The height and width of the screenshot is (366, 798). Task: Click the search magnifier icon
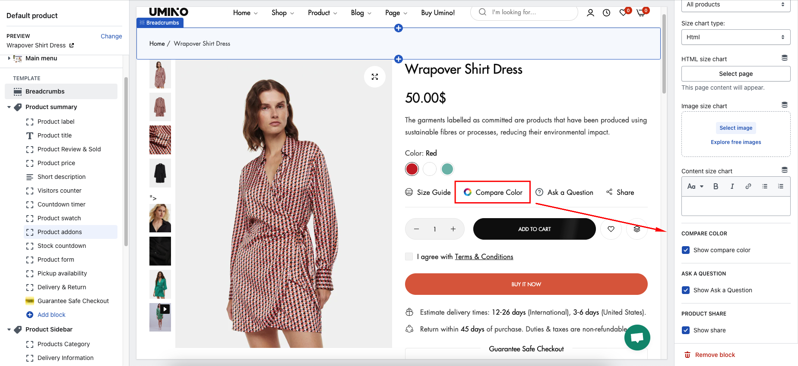(x=482, y=12)
